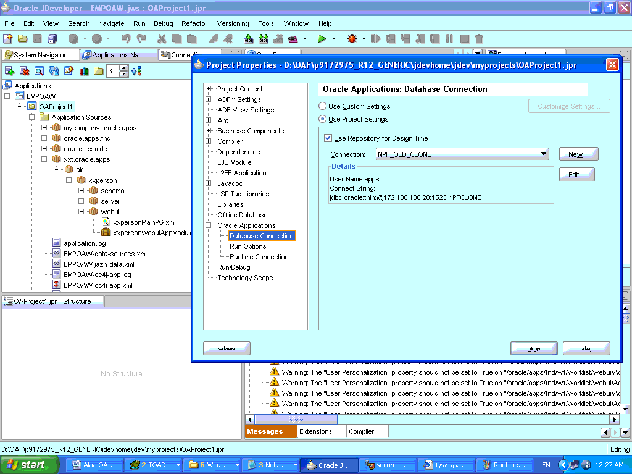This screenshot has height=474, width=632.
Task: Click navigator's refresh icon
Action: [x=54, y=72]
